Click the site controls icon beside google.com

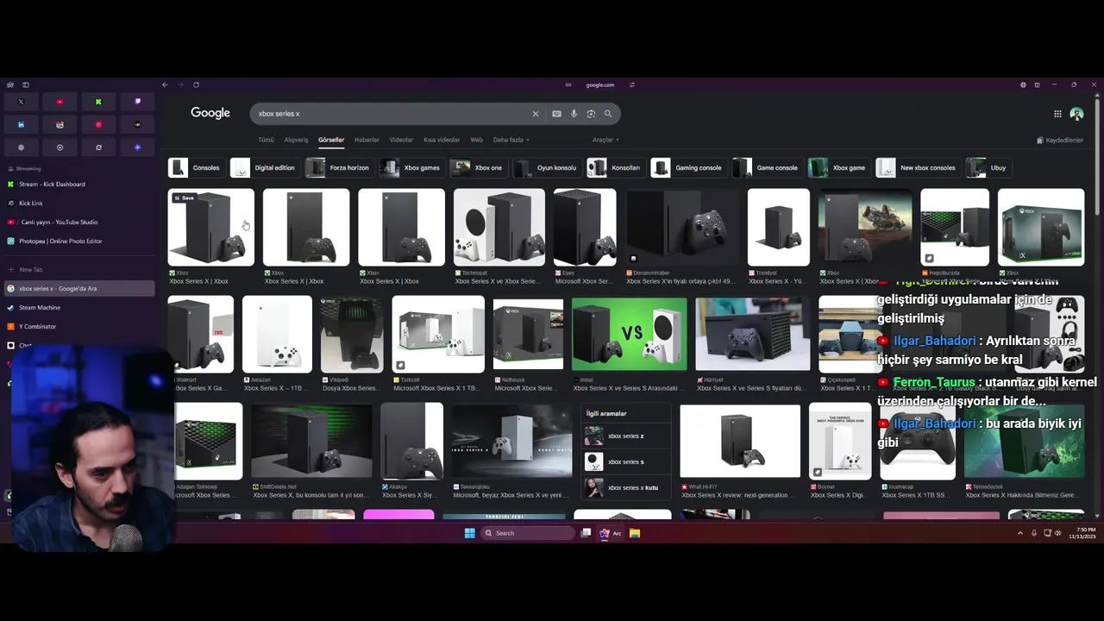click(x=632, y=85)
